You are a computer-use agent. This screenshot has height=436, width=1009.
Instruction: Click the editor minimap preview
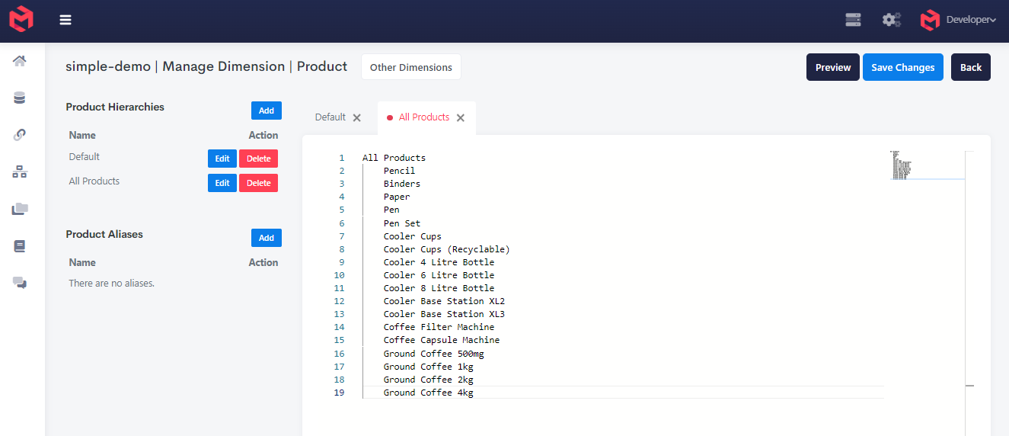(925, 165)
